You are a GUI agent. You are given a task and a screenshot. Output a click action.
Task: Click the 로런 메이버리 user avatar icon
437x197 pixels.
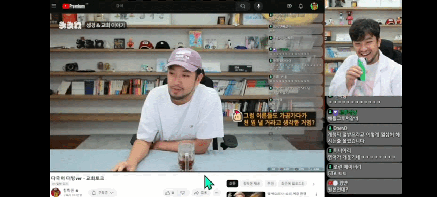tap(330, 167)
